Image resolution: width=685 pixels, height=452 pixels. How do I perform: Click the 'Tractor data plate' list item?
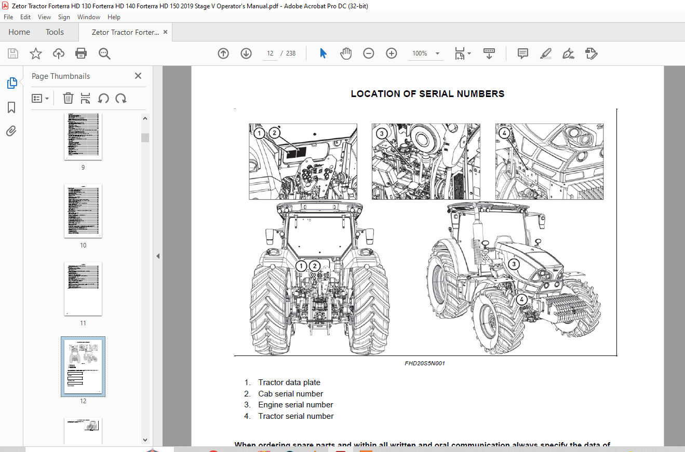(289, 382)
